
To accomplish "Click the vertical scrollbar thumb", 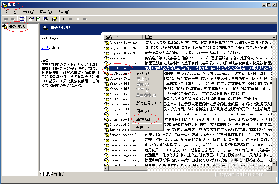I will point(274,95).
